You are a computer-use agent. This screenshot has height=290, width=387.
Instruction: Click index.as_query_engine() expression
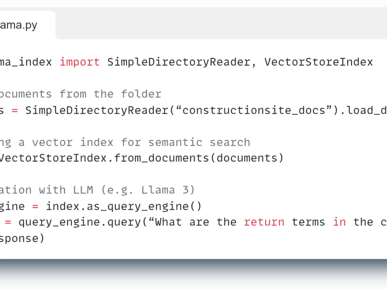pos(123,206)
